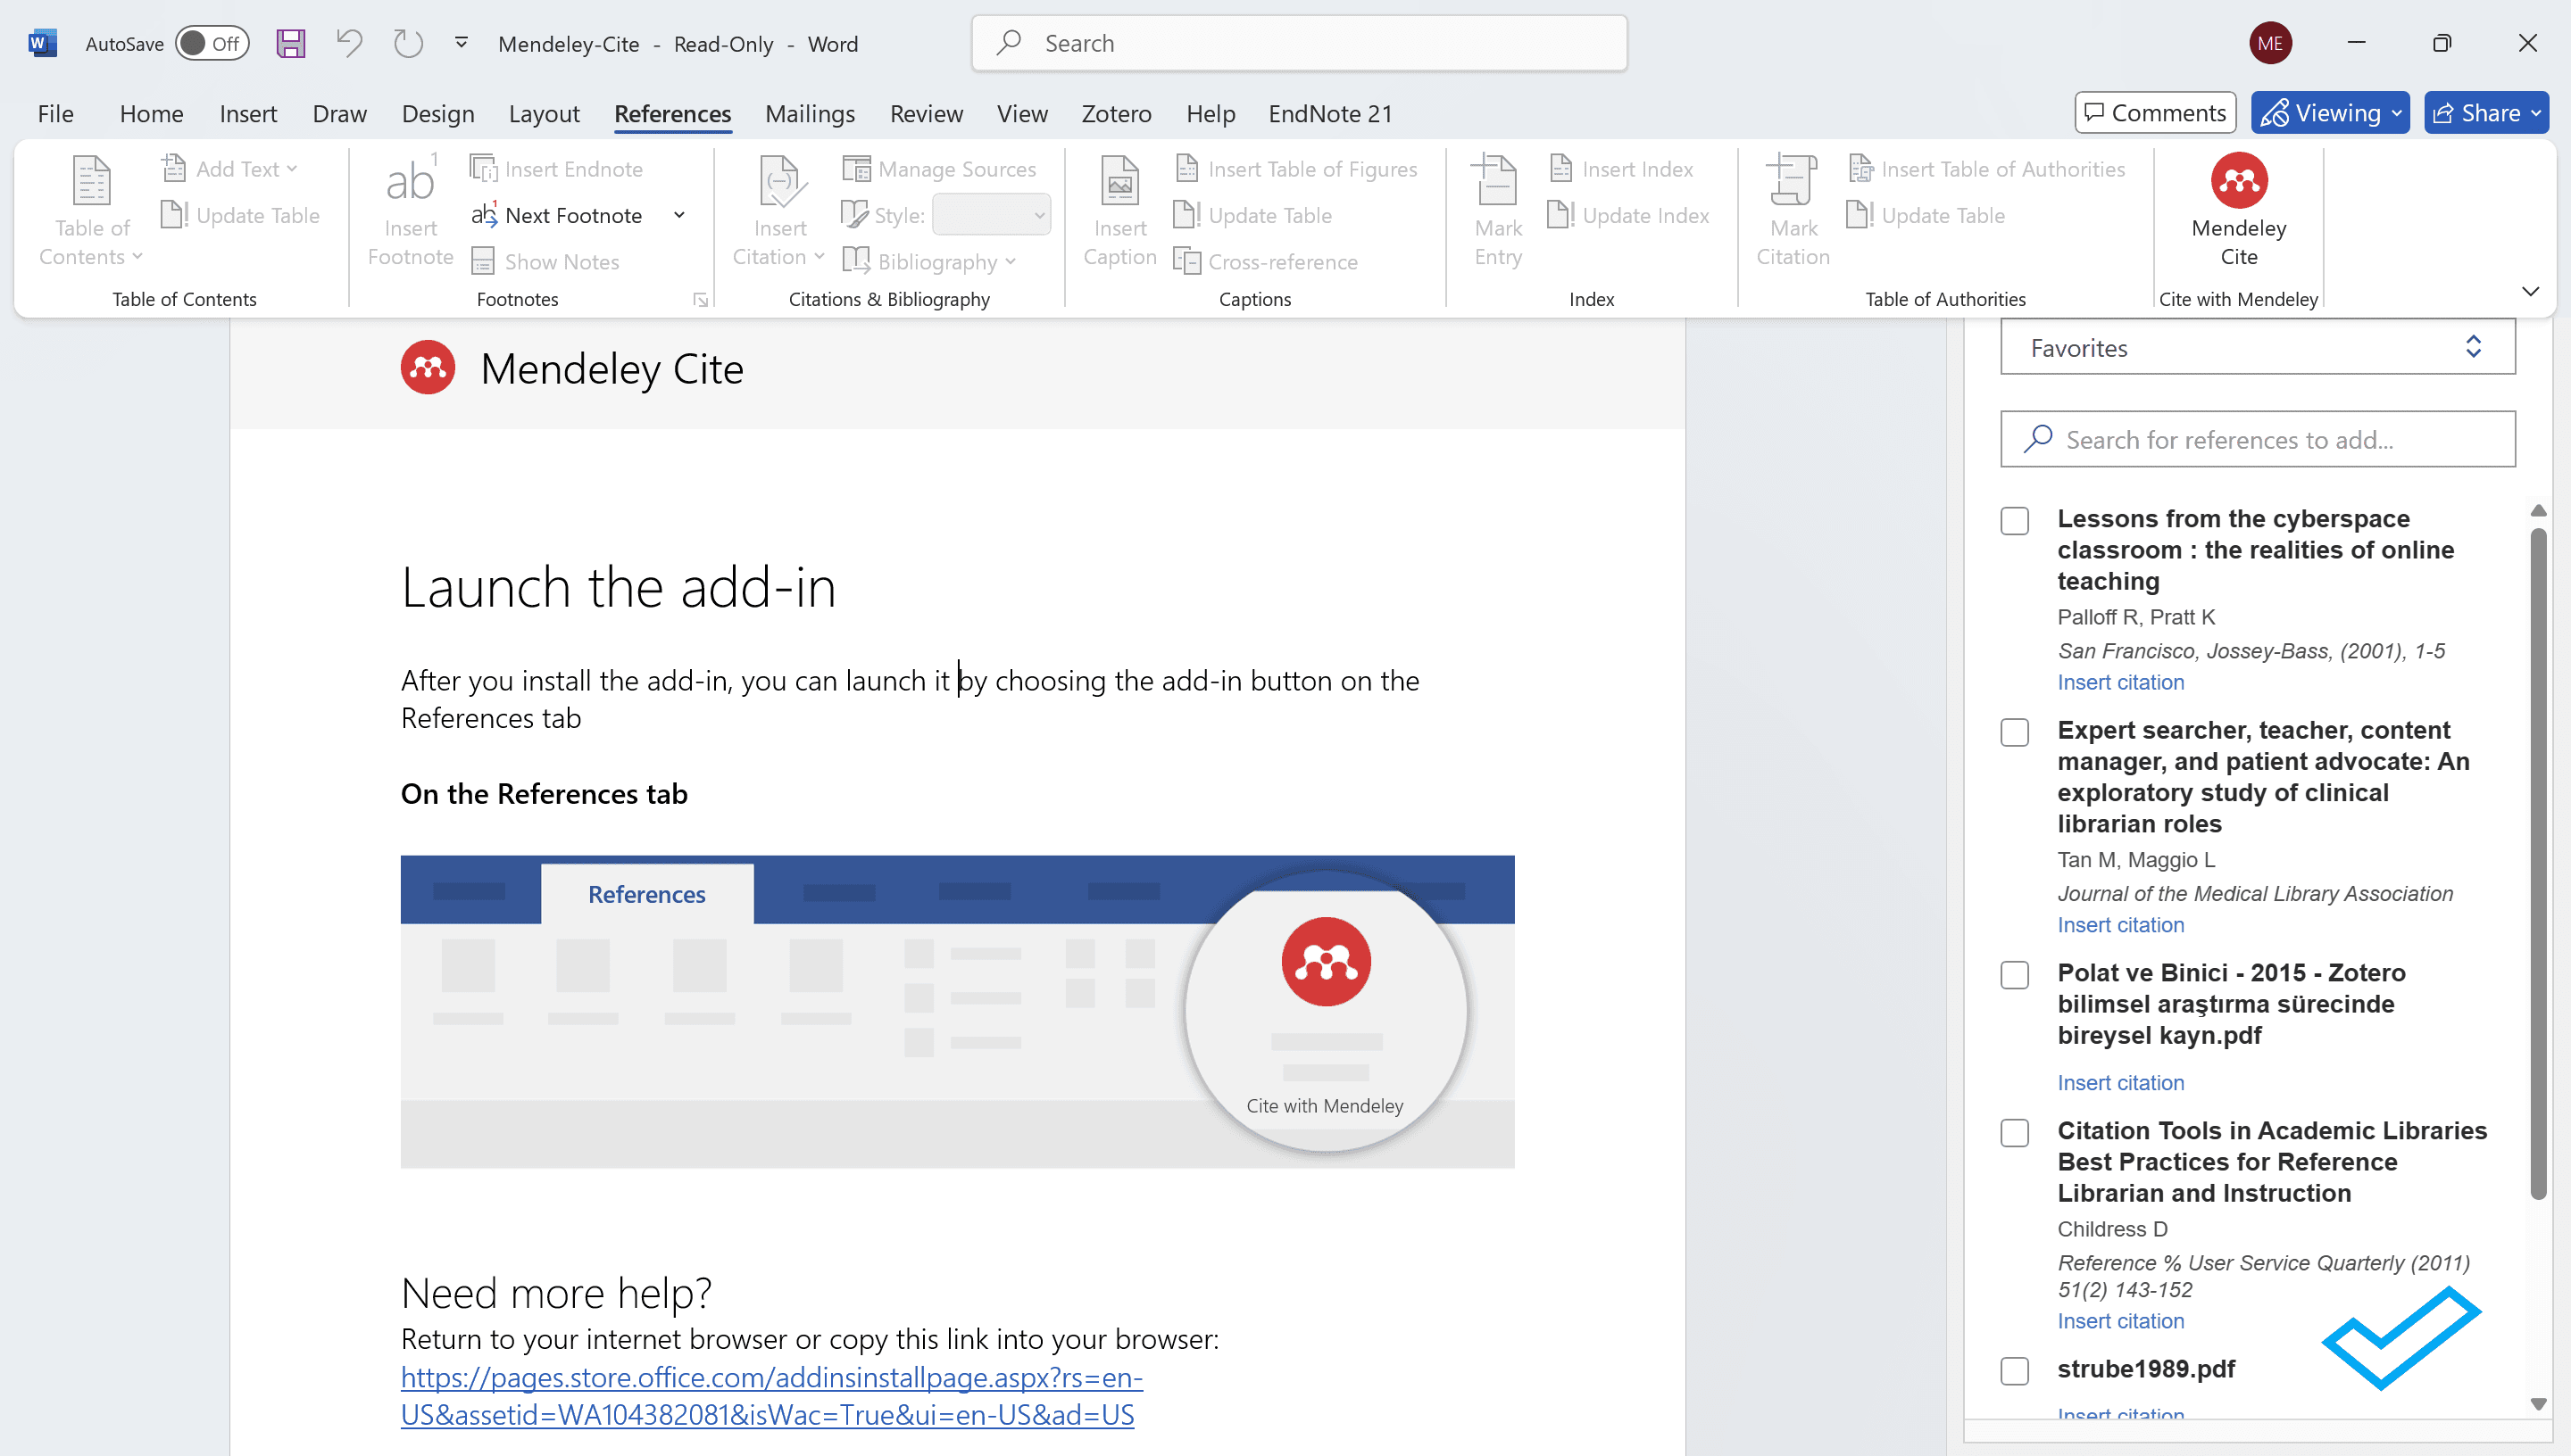
Task: Click Insert Table of Figures
Action: (1296, 169)
